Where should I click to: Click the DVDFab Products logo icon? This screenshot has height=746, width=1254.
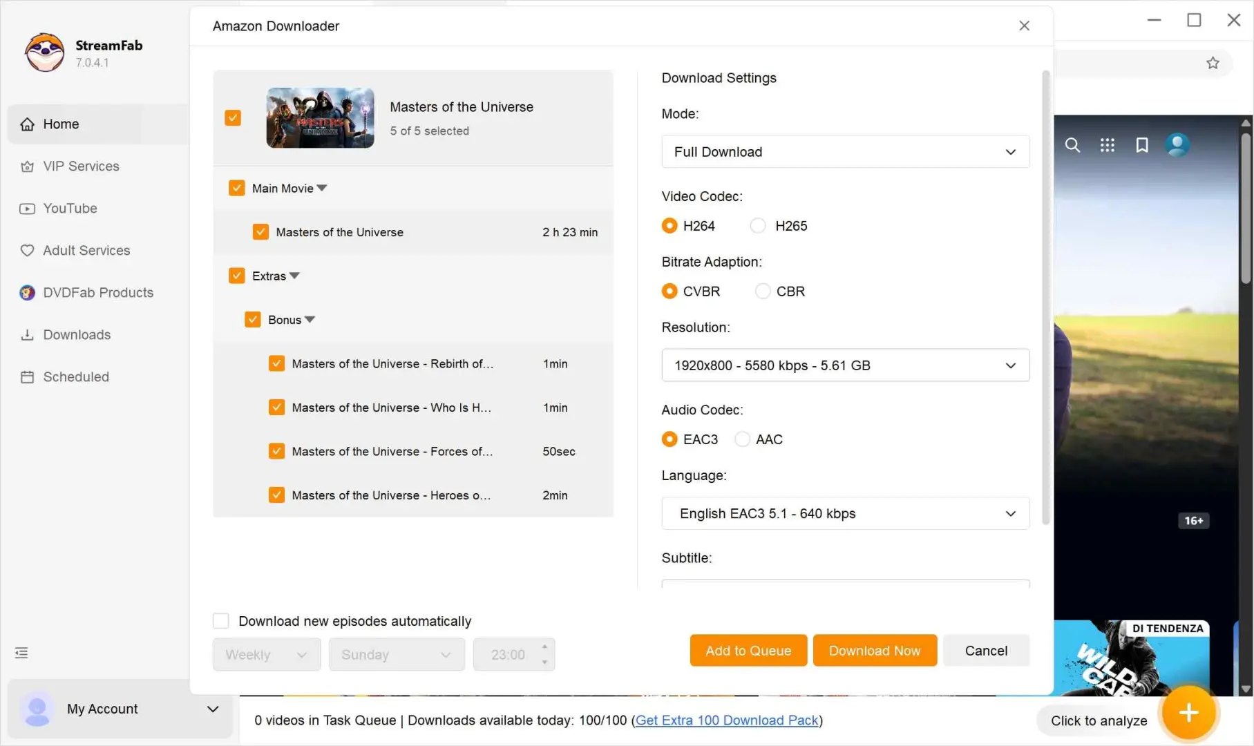coord(27,293)
